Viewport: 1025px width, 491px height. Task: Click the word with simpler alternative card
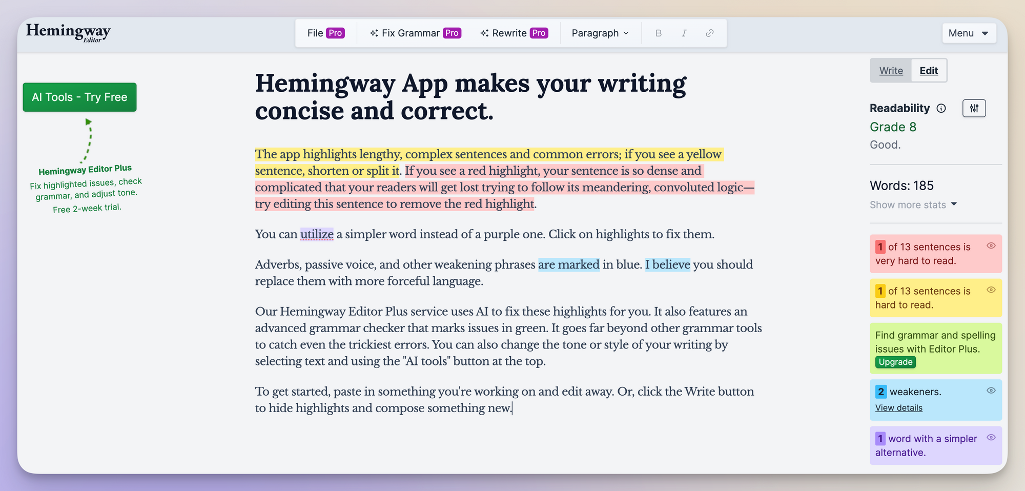935,445
